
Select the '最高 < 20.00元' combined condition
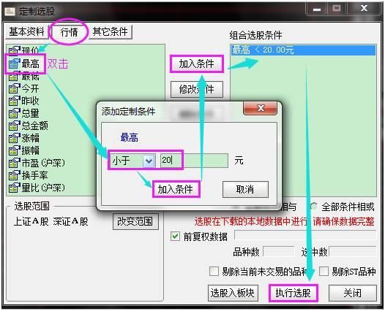click(x=303, y=50)
